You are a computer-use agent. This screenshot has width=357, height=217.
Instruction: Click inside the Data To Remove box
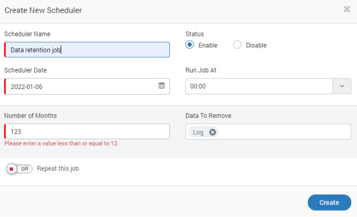point(268,132)
